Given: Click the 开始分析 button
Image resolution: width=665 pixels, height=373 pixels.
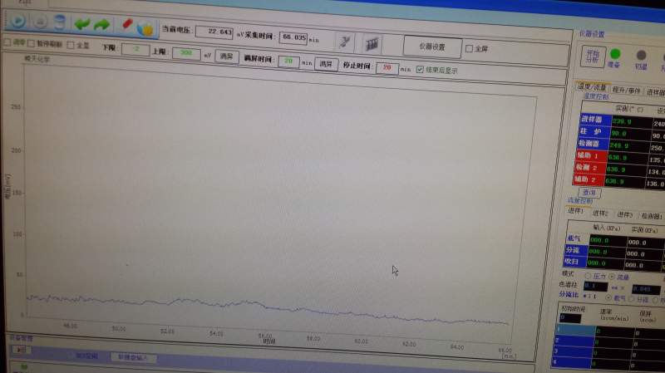Looking at the screenshot, I should (593, 56).
